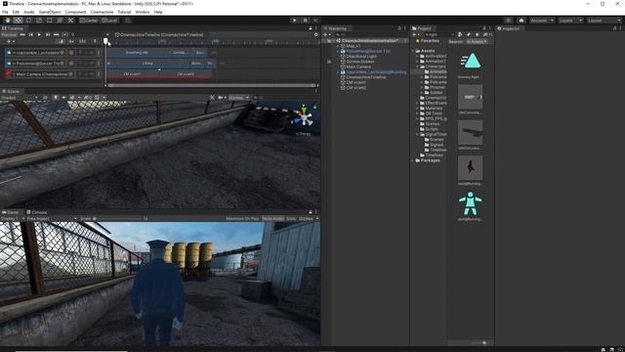Screen dimensions: 625x352
Task: Click the editor Play button
Action: click(x=295, y=20)
